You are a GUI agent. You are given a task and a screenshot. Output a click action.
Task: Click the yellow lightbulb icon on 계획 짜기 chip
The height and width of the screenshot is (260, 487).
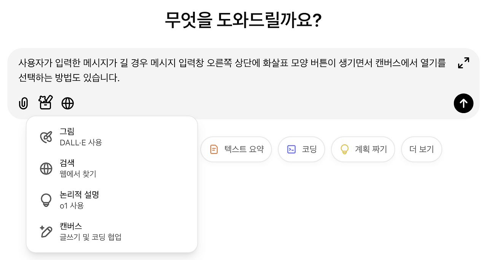coord(345,149)
